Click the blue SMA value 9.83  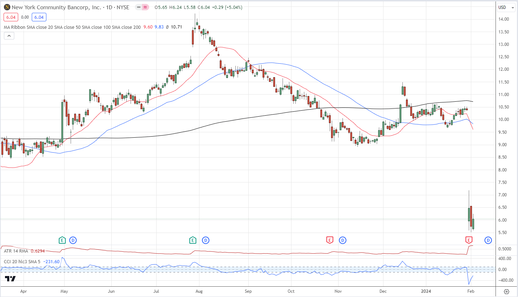coord(159,27)
